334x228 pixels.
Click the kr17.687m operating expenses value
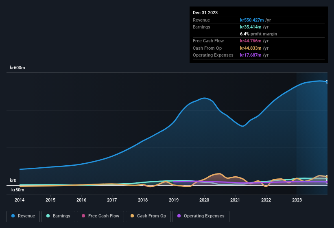coord(251,55)
